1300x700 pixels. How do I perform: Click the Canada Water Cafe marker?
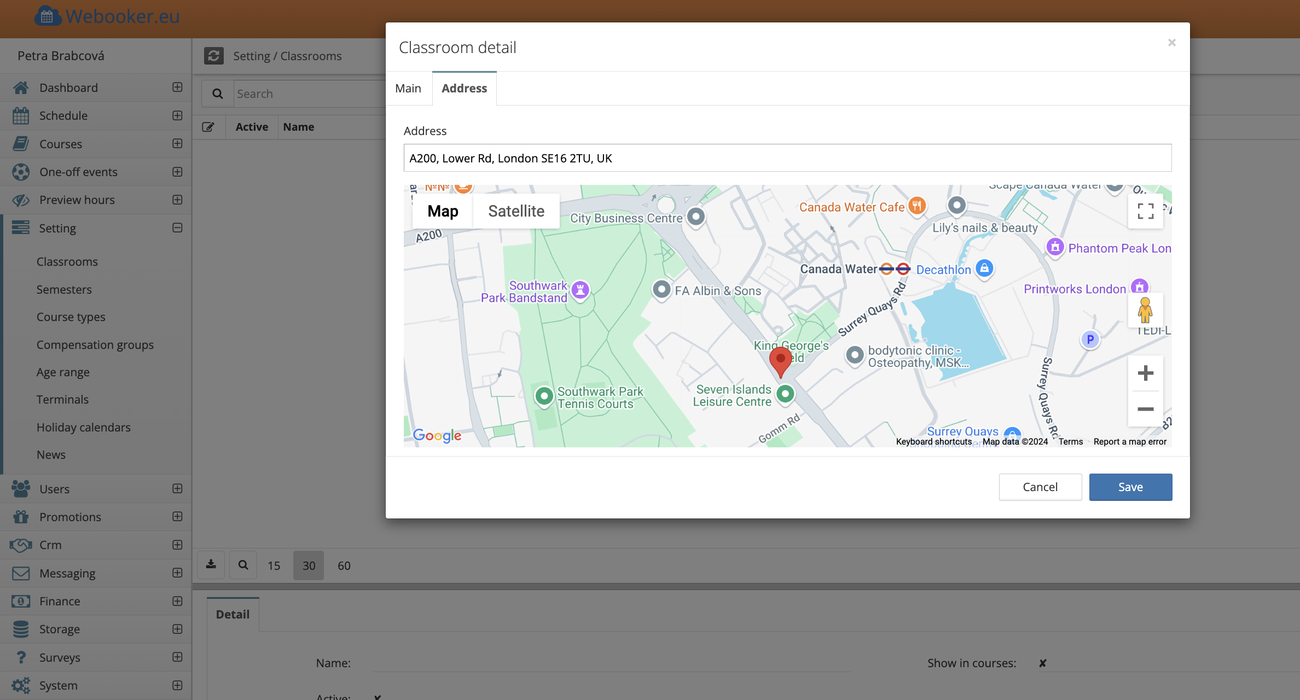(x=917, y=206)
